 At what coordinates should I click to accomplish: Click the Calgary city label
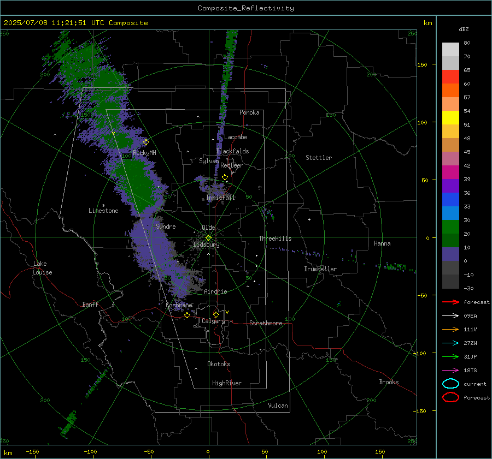(x=213, y=321)
